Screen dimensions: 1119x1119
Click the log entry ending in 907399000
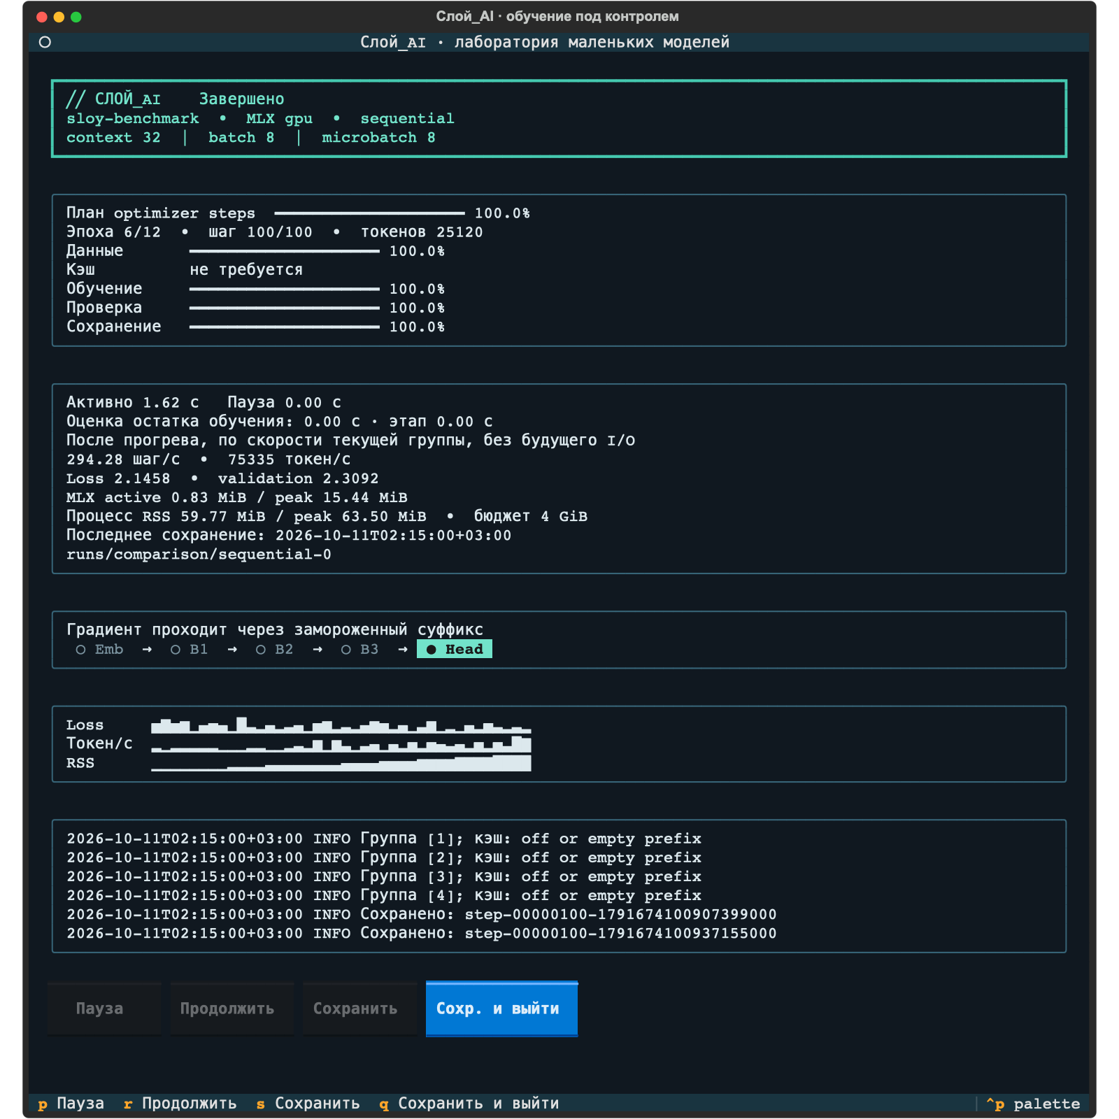pos(422,914)
